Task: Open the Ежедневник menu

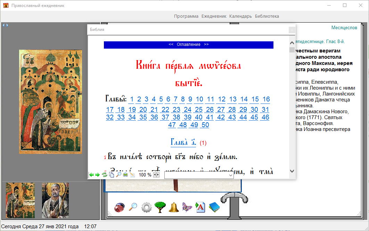Action: (214, 16)
